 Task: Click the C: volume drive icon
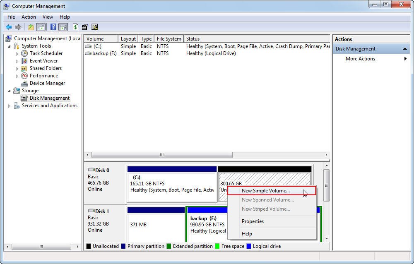point(88,46)
